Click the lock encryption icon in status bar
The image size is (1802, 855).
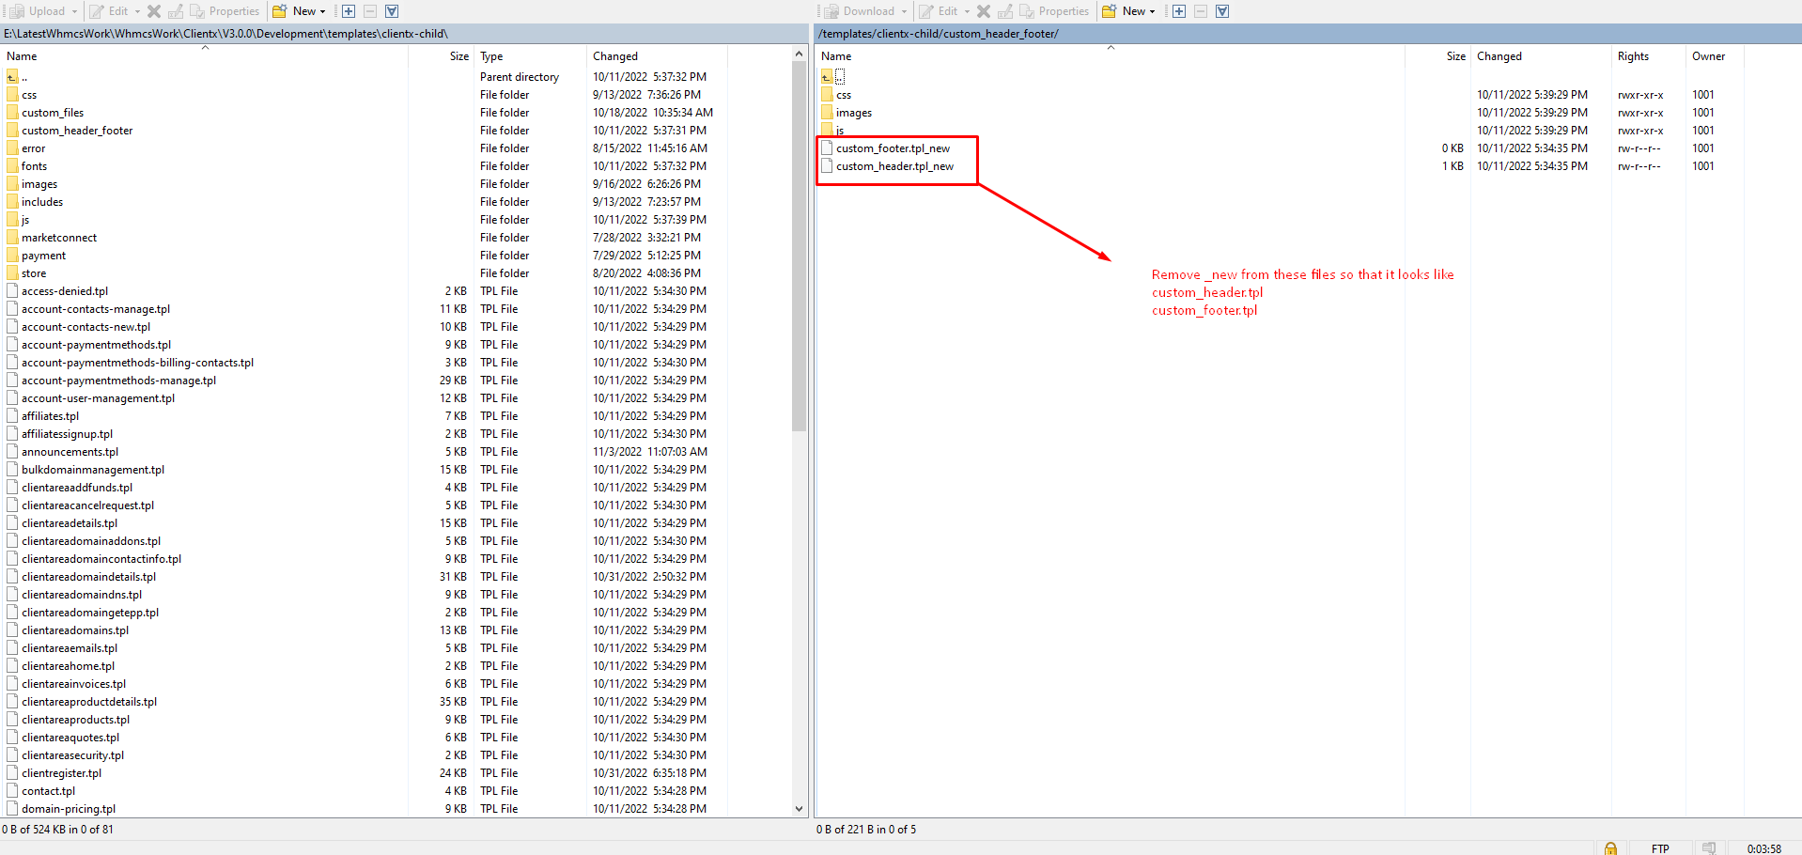point(1610,848)
